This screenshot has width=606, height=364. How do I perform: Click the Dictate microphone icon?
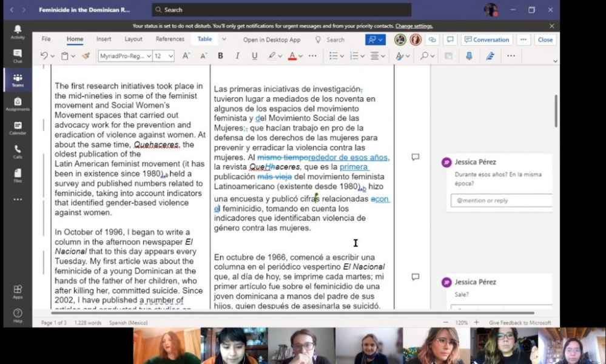469,56
